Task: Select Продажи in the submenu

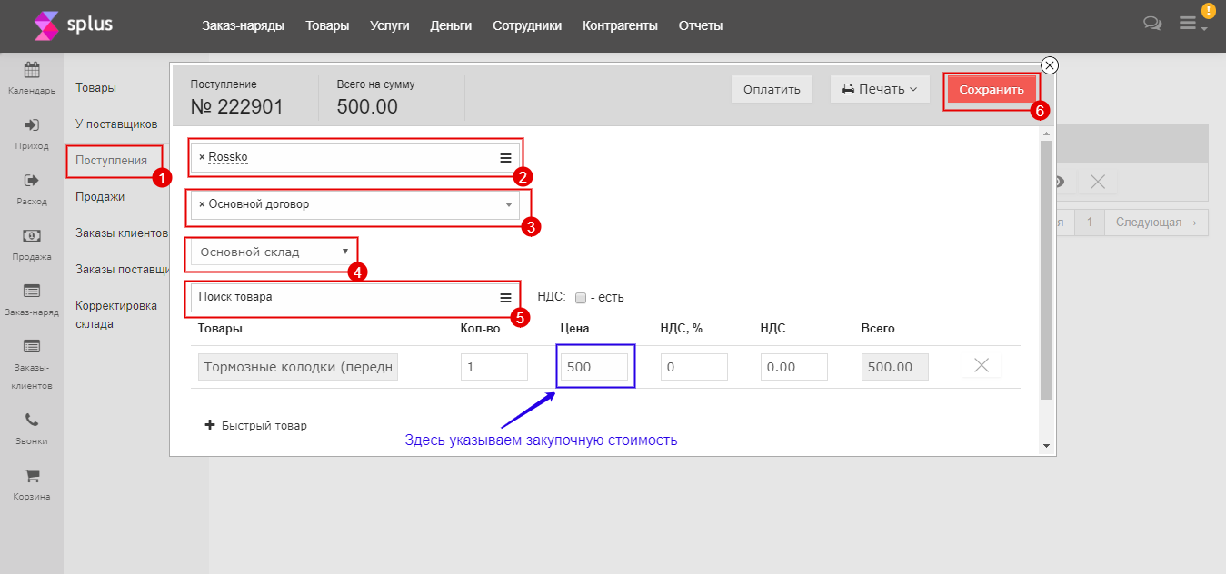Action: (x=100, y=196)
